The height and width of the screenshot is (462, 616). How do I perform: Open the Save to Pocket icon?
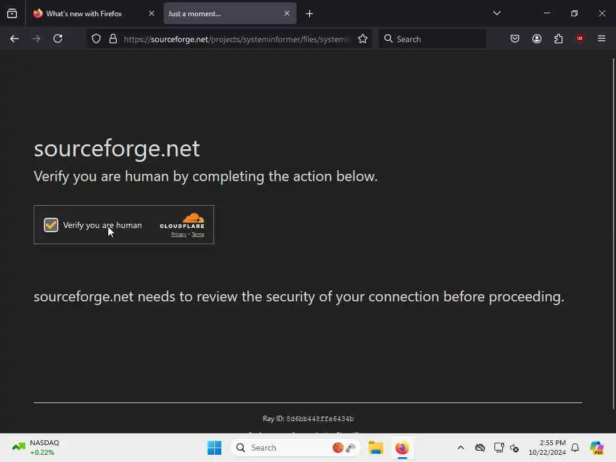pyautogui.click(x=515, y=38)
